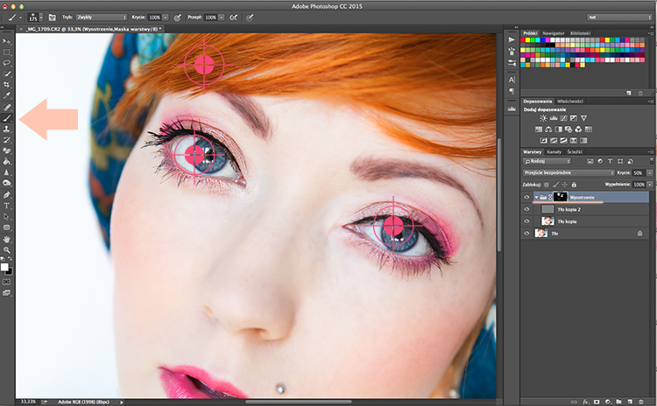Viewport: 657px width, 406px height.
Task: Select the Lasso tool
Action: click(x=7, y=63)
